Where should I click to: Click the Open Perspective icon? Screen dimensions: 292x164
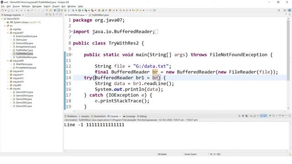285,10
